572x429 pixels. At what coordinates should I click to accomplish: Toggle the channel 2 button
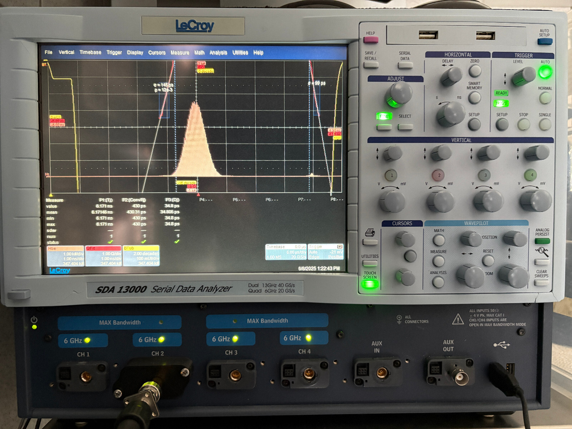[439, 175]
